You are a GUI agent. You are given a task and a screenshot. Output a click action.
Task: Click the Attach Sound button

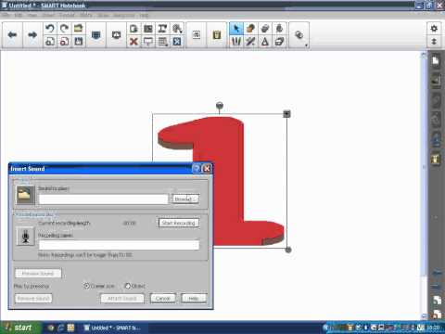pos(122,298)
